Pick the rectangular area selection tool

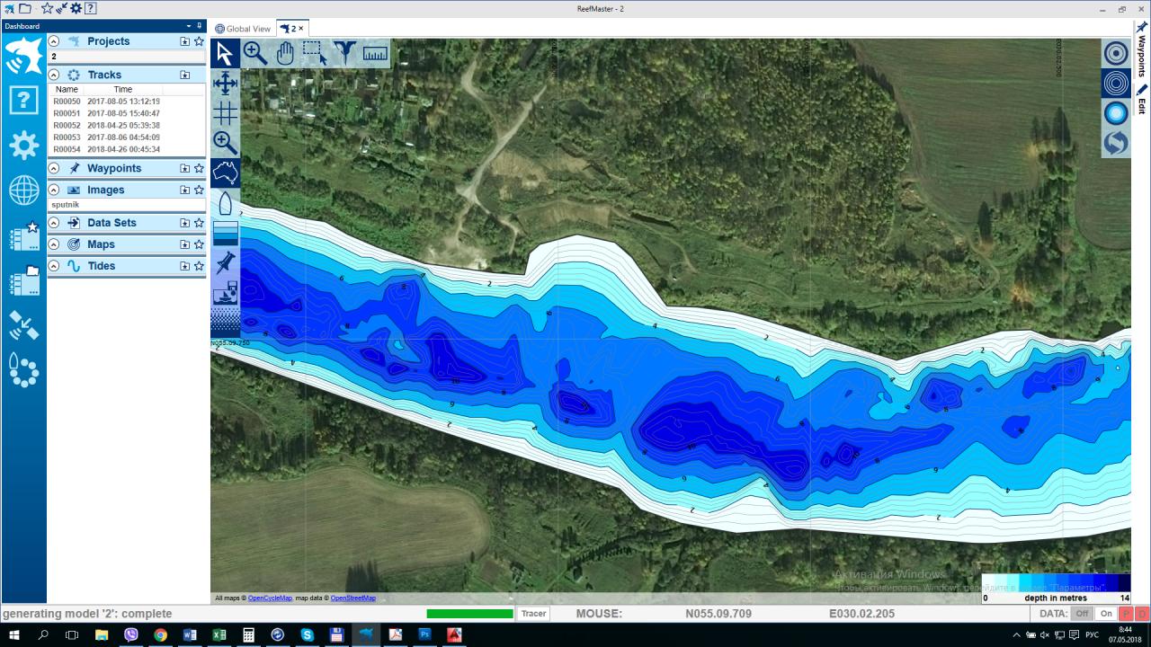click(315, 54)
